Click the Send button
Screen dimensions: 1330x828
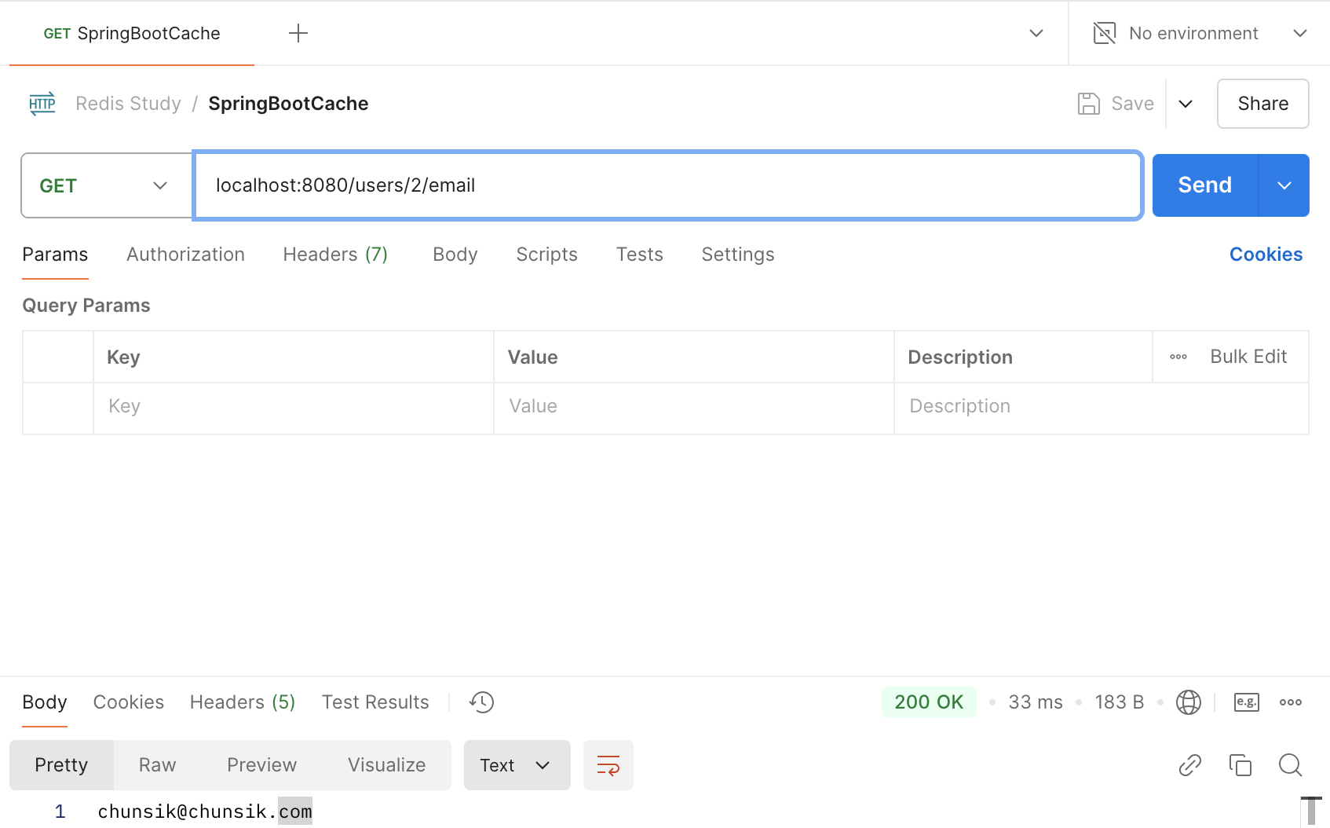click(1205, 185)
